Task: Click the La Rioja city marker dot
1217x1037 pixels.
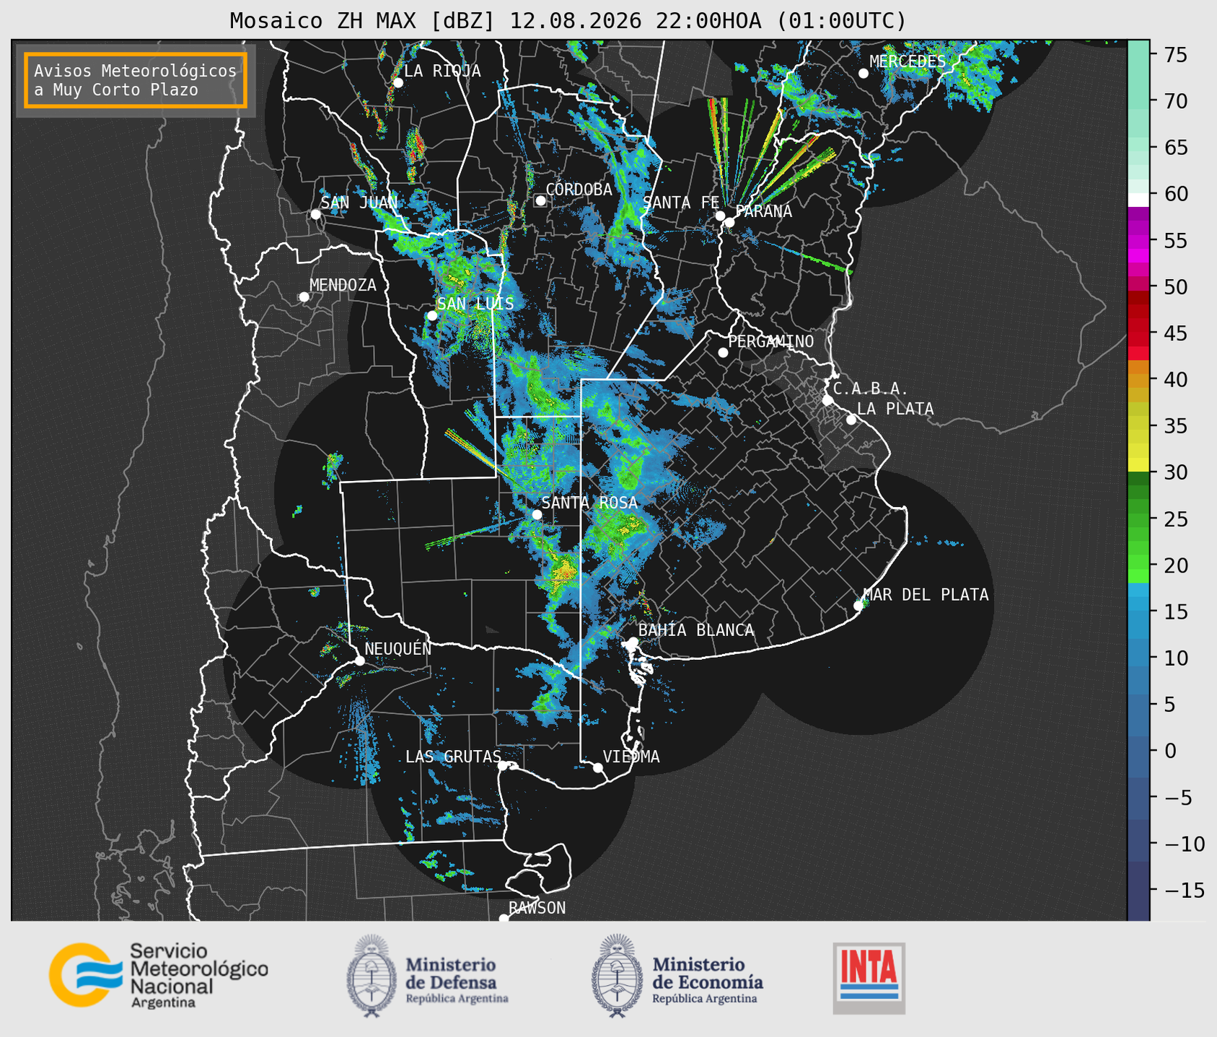Action: pyautogui.click(x=397, y=83)
